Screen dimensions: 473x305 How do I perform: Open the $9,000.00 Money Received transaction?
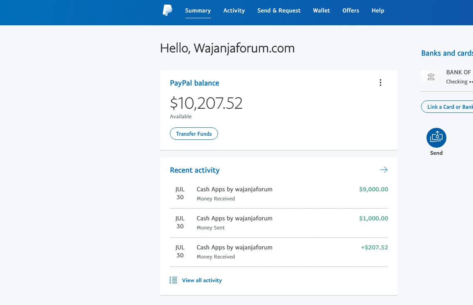tap(279, 194)
